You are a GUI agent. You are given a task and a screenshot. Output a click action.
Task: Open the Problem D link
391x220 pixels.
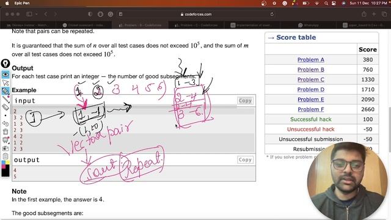tap(311, 90)
